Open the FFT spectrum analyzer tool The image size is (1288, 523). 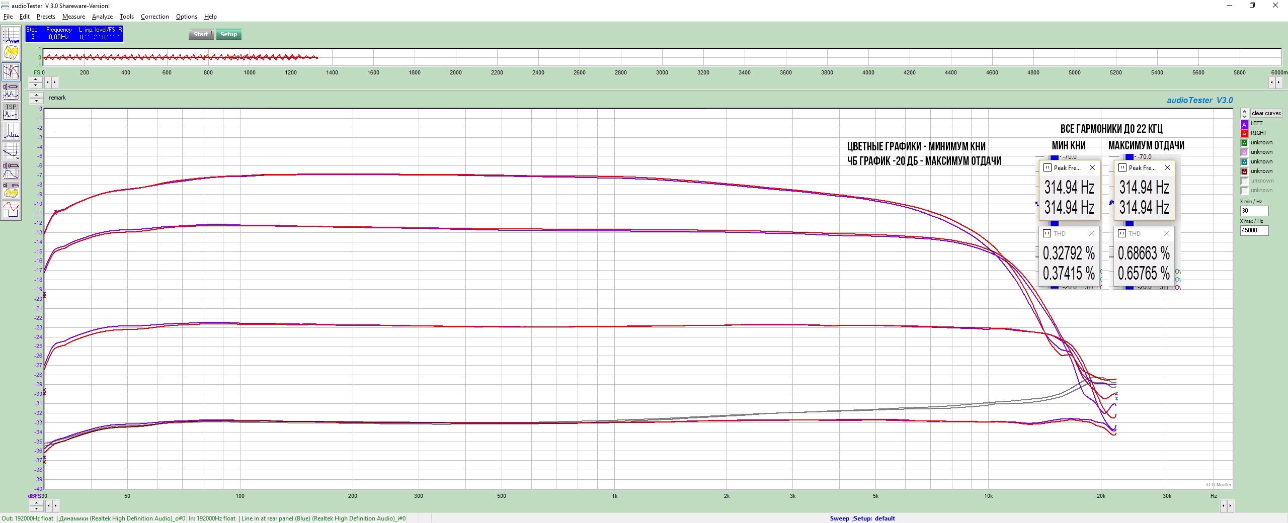tap(11, 35)
